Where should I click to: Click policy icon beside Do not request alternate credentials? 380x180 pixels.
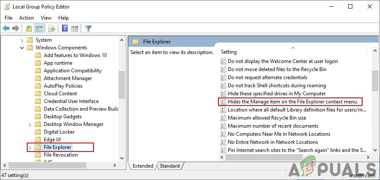coord(223,77)
